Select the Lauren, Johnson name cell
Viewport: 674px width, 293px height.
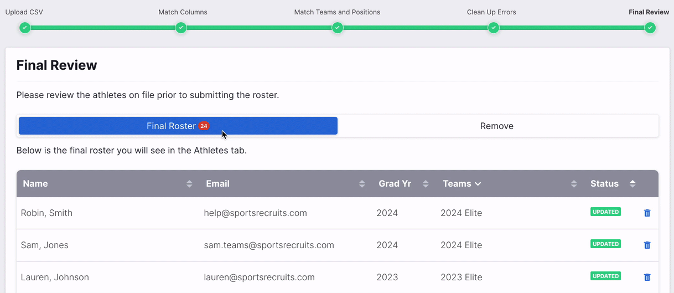click(55, 277)
